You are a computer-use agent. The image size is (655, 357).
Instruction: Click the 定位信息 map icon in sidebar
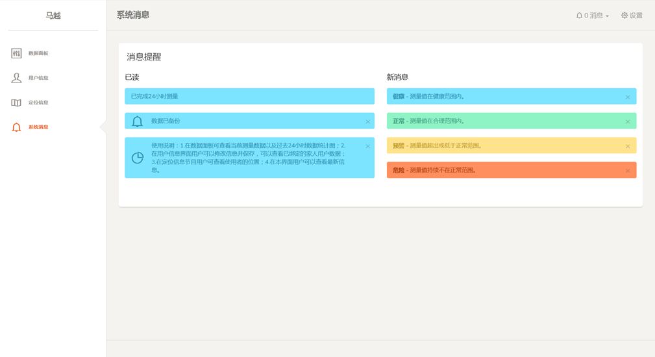(x=16, y=103)
